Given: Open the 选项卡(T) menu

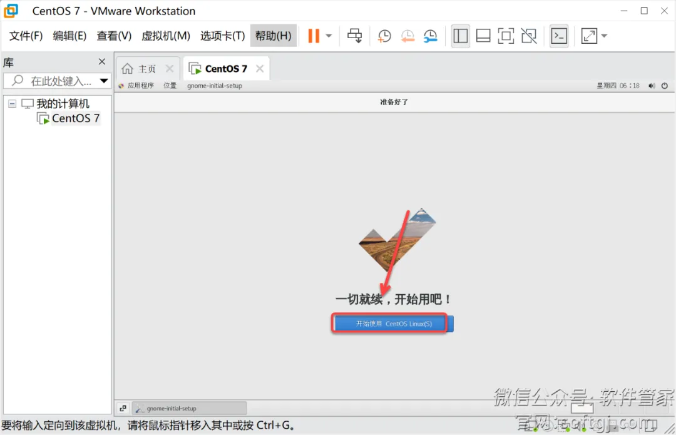Looking at the screenshot, I should pyautogui.click(x=222, y=36).
